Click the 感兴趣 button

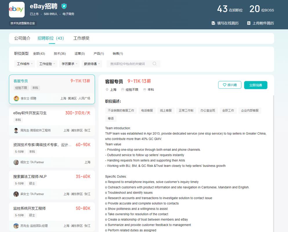pos(230,85)
